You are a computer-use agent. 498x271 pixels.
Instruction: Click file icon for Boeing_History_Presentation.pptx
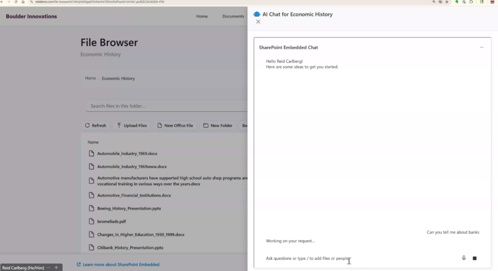(91, 208)
